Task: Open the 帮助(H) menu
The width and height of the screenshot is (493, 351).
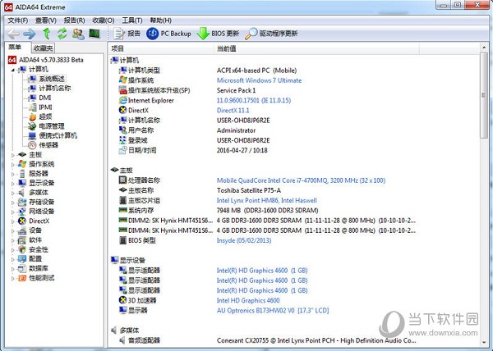Action: coord(161,21)
